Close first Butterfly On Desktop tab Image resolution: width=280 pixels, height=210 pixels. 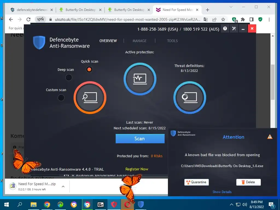tap(100, 10)
